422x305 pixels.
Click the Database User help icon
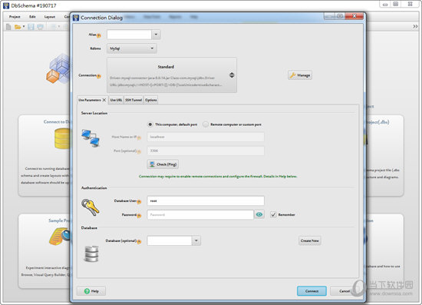(x=139, y=202)
